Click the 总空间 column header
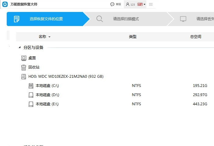 (x=196, y=37)
